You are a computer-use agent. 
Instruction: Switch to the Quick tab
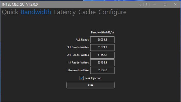(10, 12)
